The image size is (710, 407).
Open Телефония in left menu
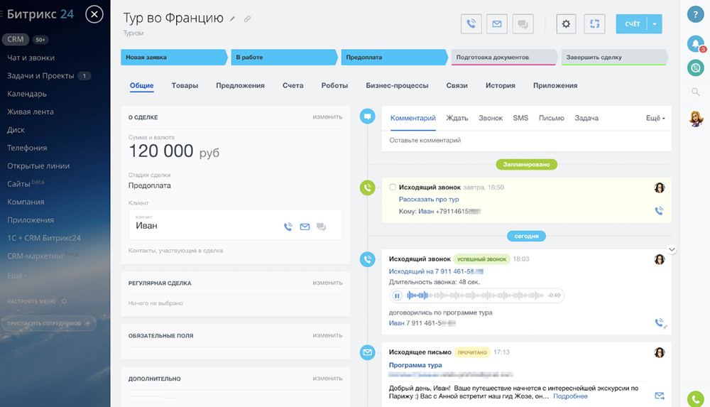click(x=27, y=148)
